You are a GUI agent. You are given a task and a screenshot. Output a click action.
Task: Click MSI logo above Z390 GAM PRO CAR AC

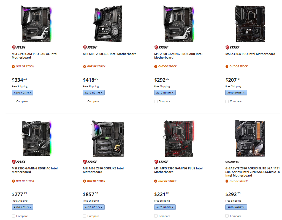click(19, 47)
